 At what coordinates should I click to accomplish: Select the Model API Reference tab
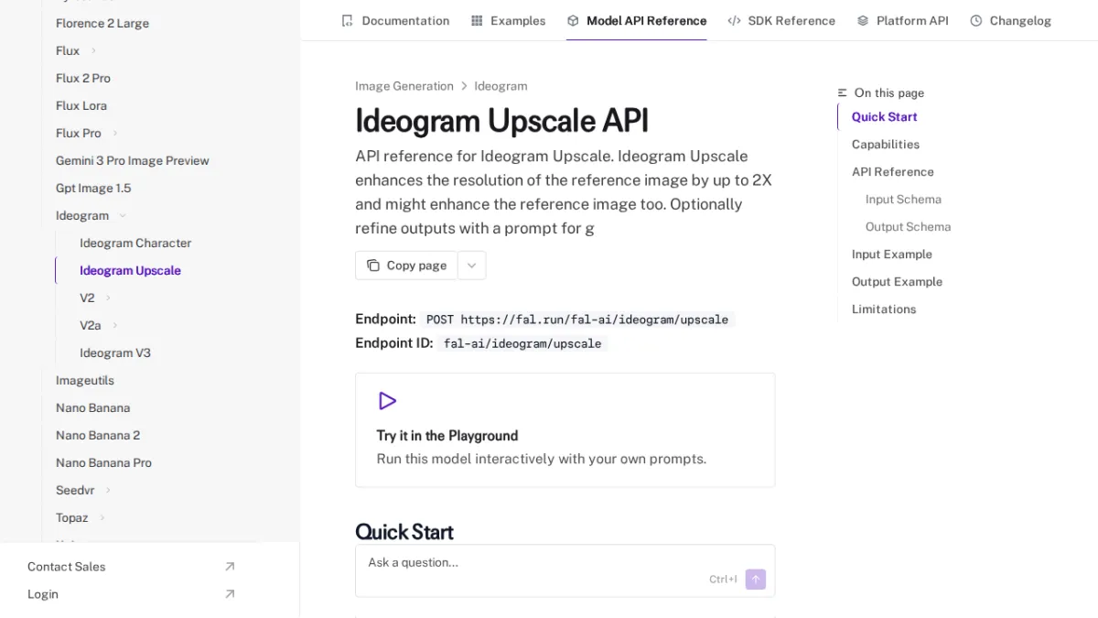pos(636,20)
